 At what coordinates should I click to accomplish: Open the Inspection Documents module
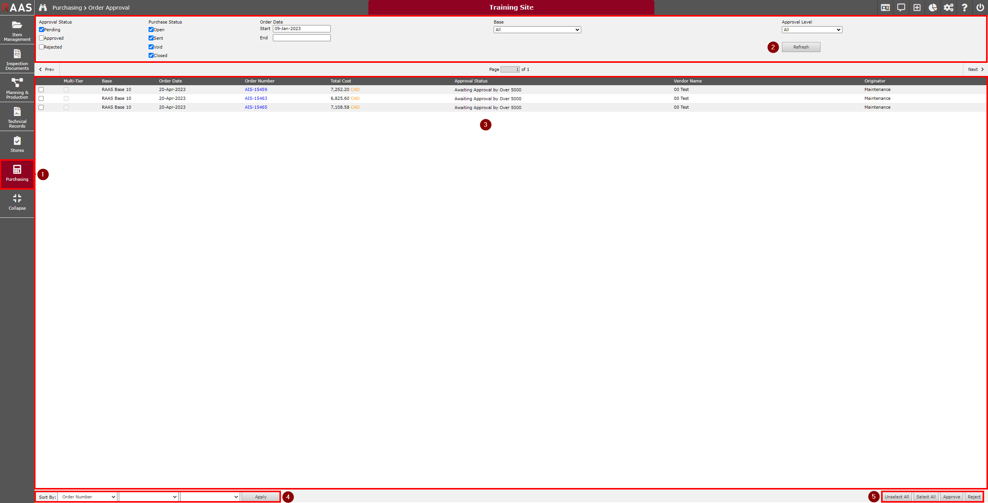pos(17,59)
